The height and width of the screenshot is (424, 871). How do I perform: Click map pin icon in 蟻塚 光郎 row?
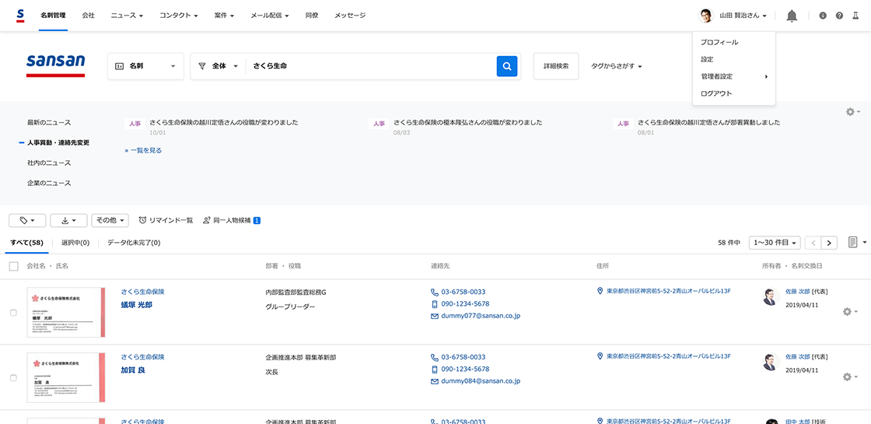click(x=600, y=291)
